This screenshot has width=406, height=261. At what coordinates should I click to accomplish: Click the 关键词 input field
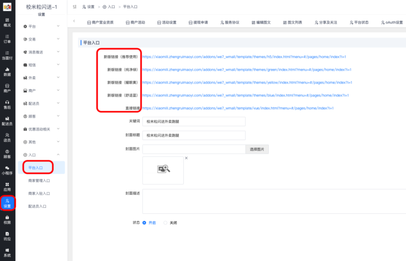[x=194, y=121]
